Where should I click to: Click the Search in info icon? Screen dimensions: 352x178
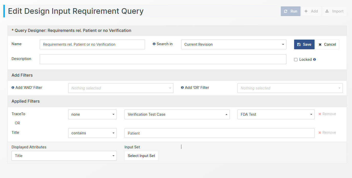click(x=154, y=44)
